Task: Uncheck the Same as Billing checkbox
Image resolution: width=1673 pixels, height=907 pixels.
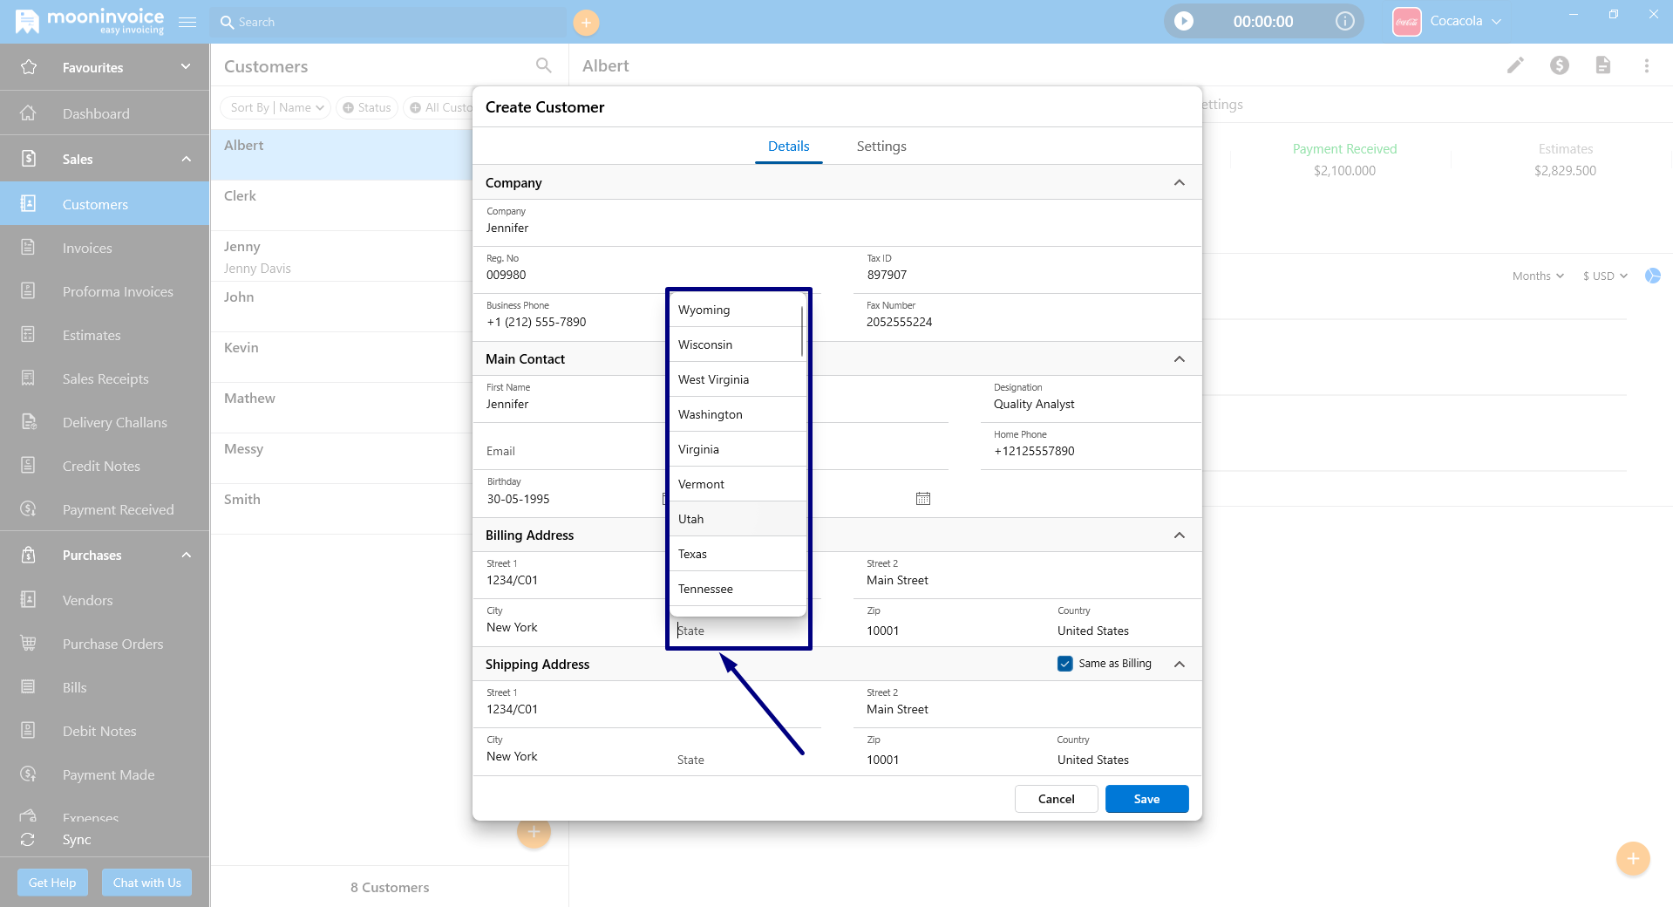Action: coord(1065,664)
